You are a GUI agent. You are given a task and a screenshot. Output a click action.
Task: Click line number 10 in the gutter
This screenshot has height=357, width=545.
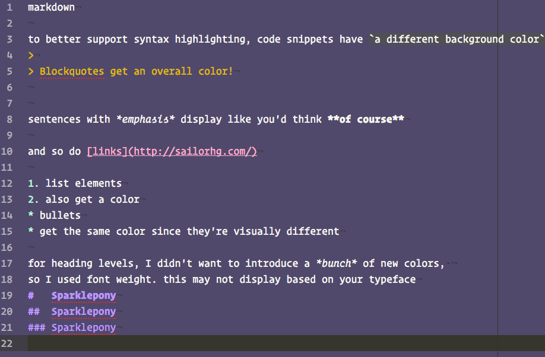coord(7,151)
